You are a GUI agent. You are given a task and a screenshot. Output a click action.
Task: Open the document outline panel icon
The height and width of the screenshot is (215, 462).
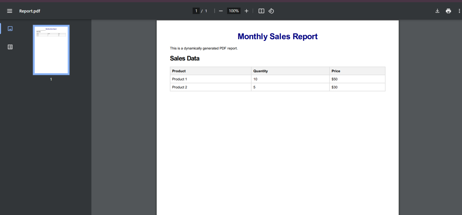click(x=10, y=47)
